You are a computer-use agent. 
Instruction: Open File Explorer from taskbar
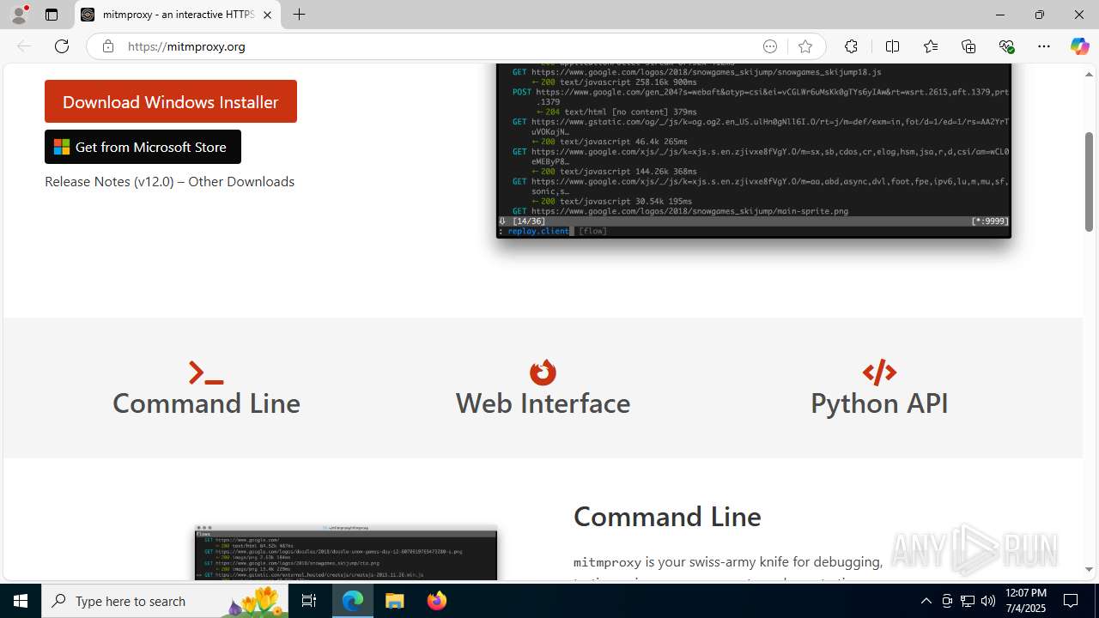tap(395, 601)
